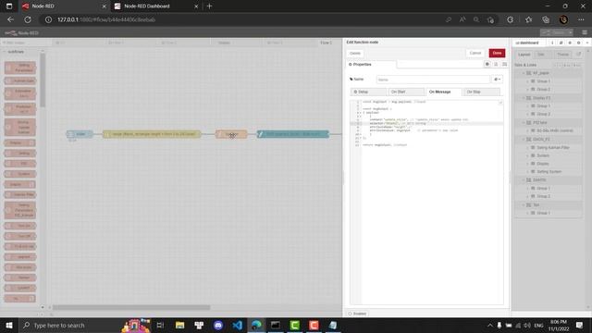Focus the node Name input field
592x333 pixels.
pyautogui.click(x=433, y=80)
